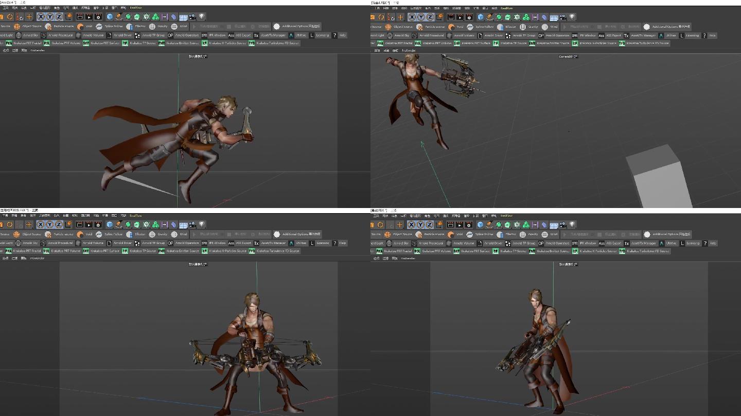Click the light bulb icon in caped standing-character window
The height and width of the screenshot is (416, 741).
click(x=572, y=224)
